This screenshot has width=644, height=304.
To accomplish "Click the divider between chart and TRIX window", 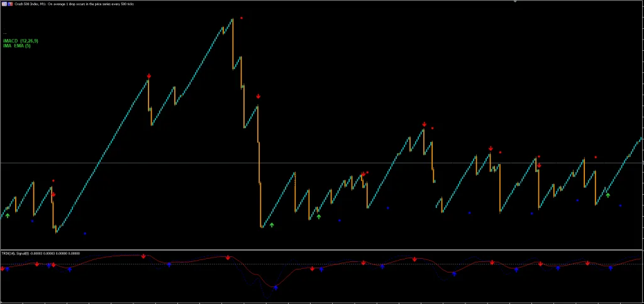I will [x=314, y=250].
